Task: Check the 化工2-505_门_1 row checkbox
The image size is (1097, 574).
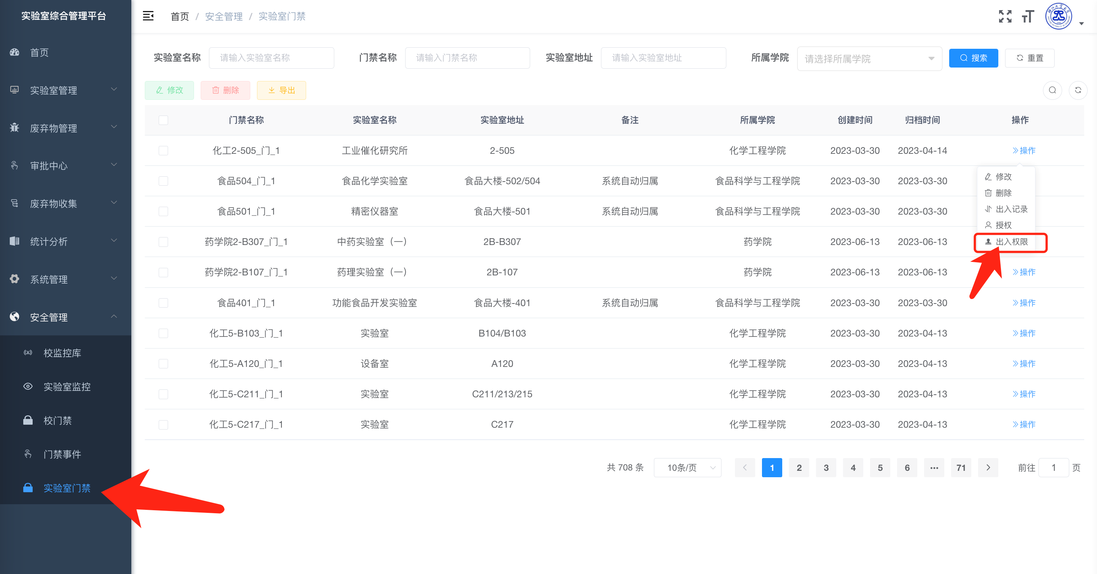Action: (x=163, y=151)
